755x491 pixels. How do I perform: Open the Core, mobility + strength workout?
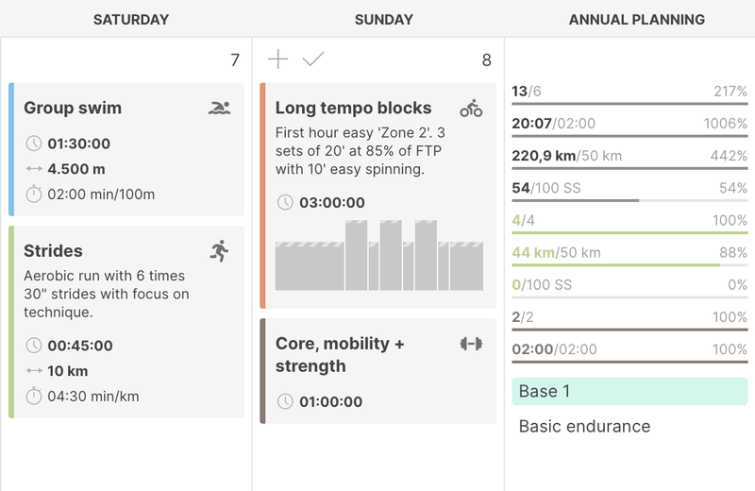click(377, 370)
